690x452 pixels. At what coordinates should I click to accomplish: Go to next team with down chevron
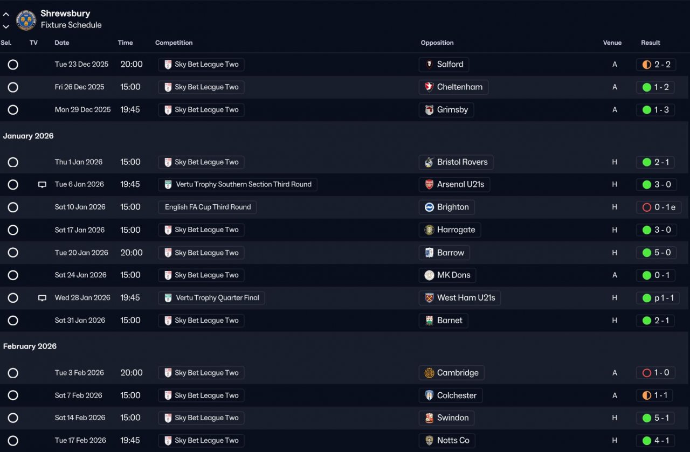pos(6,26)
